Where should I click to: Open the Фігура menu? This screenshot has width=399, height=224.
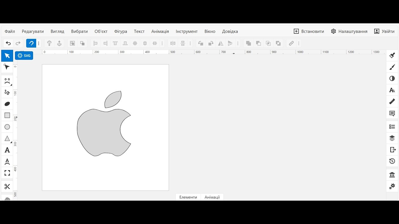click(121, 31)
